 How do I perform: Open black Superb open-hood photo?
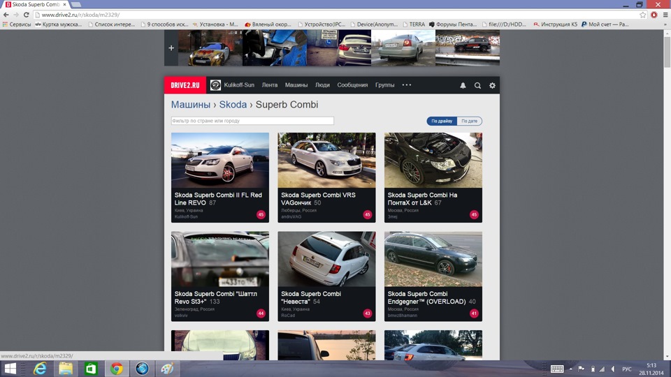433,160
